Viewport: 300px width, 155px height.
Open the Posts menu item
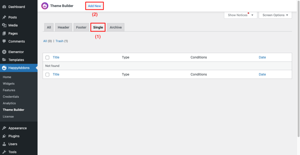point(19,17)
